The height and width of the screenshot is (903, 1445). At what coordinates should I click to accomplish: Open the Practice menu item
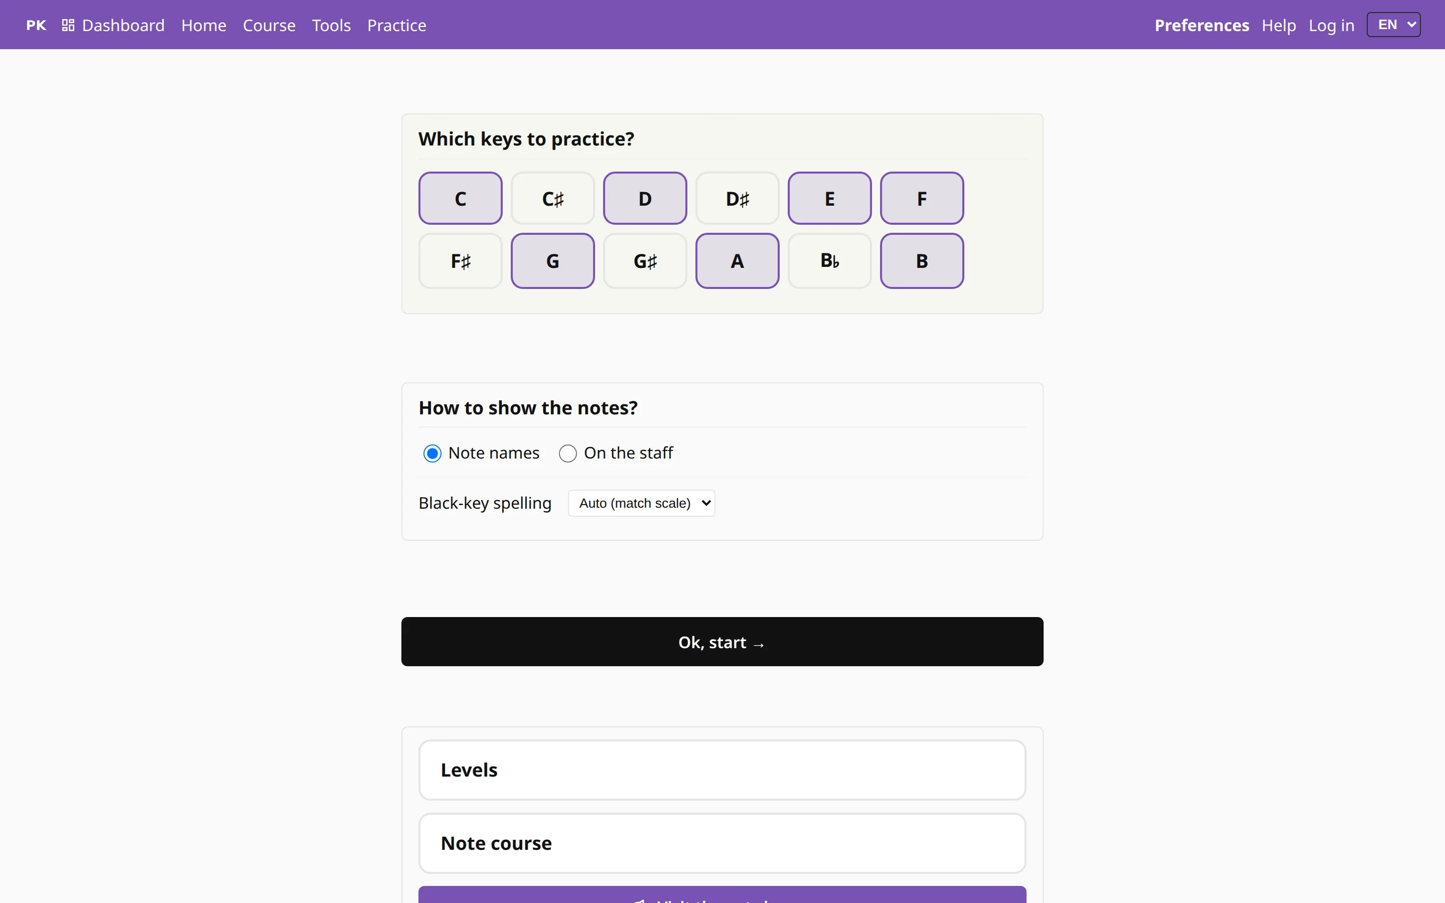396,25
